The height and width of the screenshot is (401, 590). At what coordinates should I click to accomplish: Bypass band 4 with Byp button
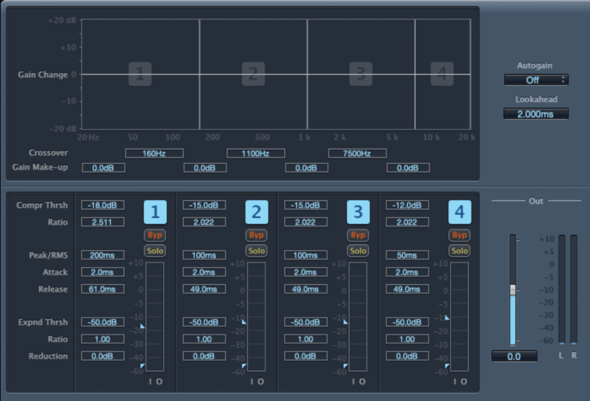coord(460,235)
